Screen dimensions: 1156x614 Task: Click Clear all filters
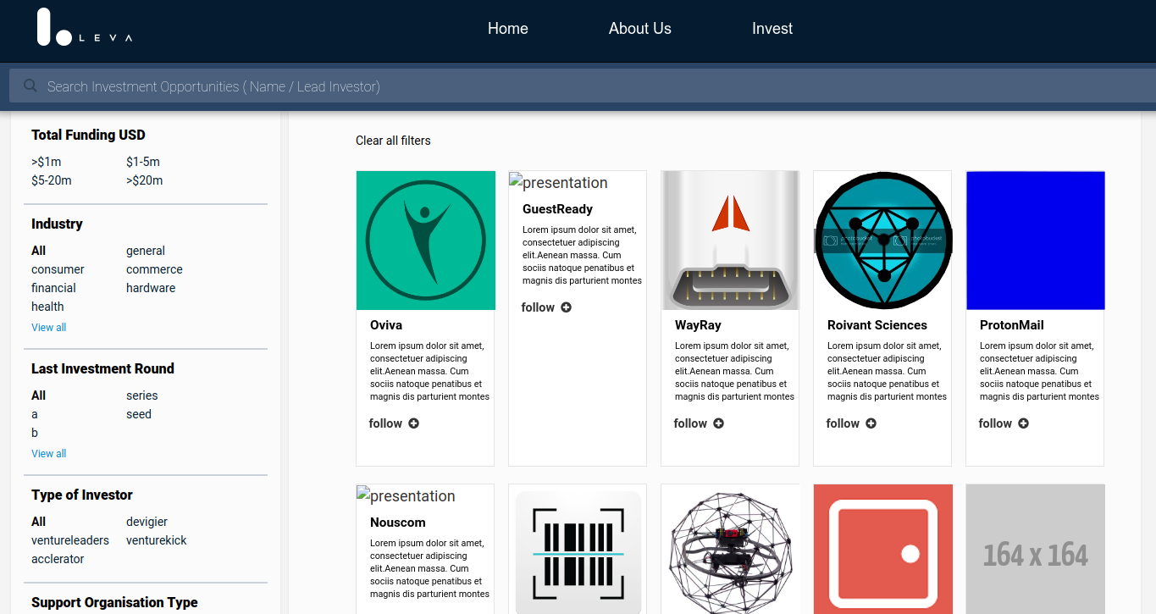click(393, 140)
